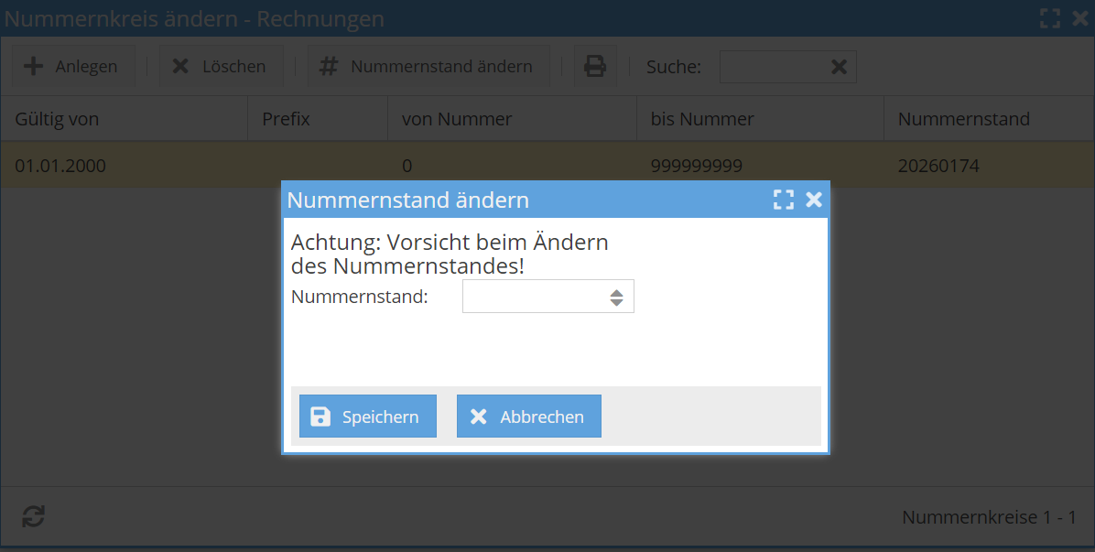Click the X icon inside the Abbrechen button
This screenshot has height=552, width=1095.
click(478, 416)
